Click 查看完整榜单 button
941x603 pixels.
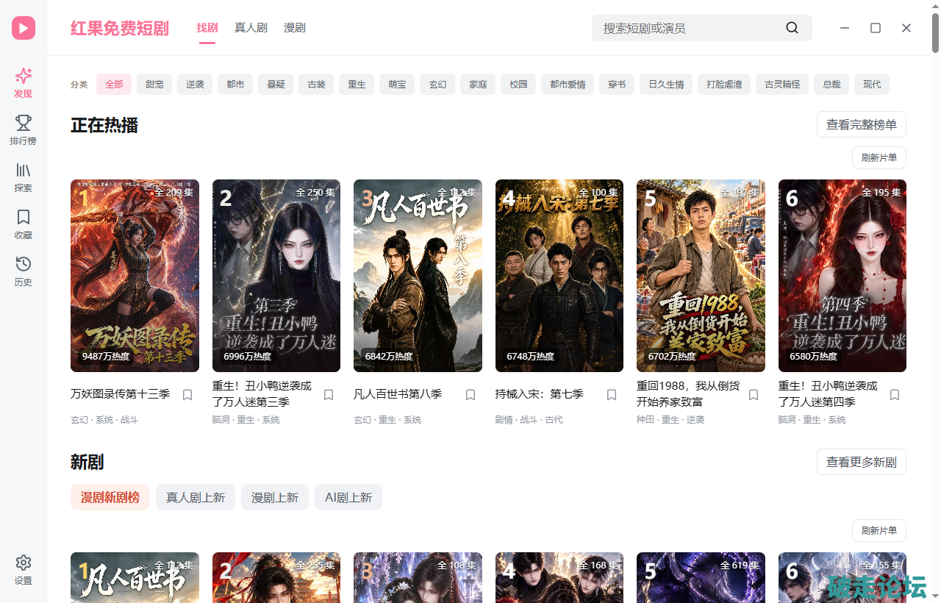(x=862, y=124)
